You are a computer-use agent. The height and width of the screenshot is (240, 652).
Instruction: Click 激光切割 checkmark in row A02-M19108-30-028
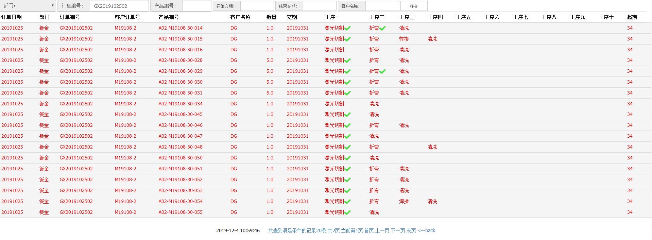[347, 61]
